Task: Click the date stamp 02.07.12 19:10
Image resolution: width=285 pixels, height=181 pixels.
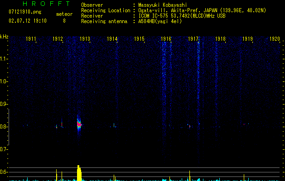Action: (x=28, y=21)
